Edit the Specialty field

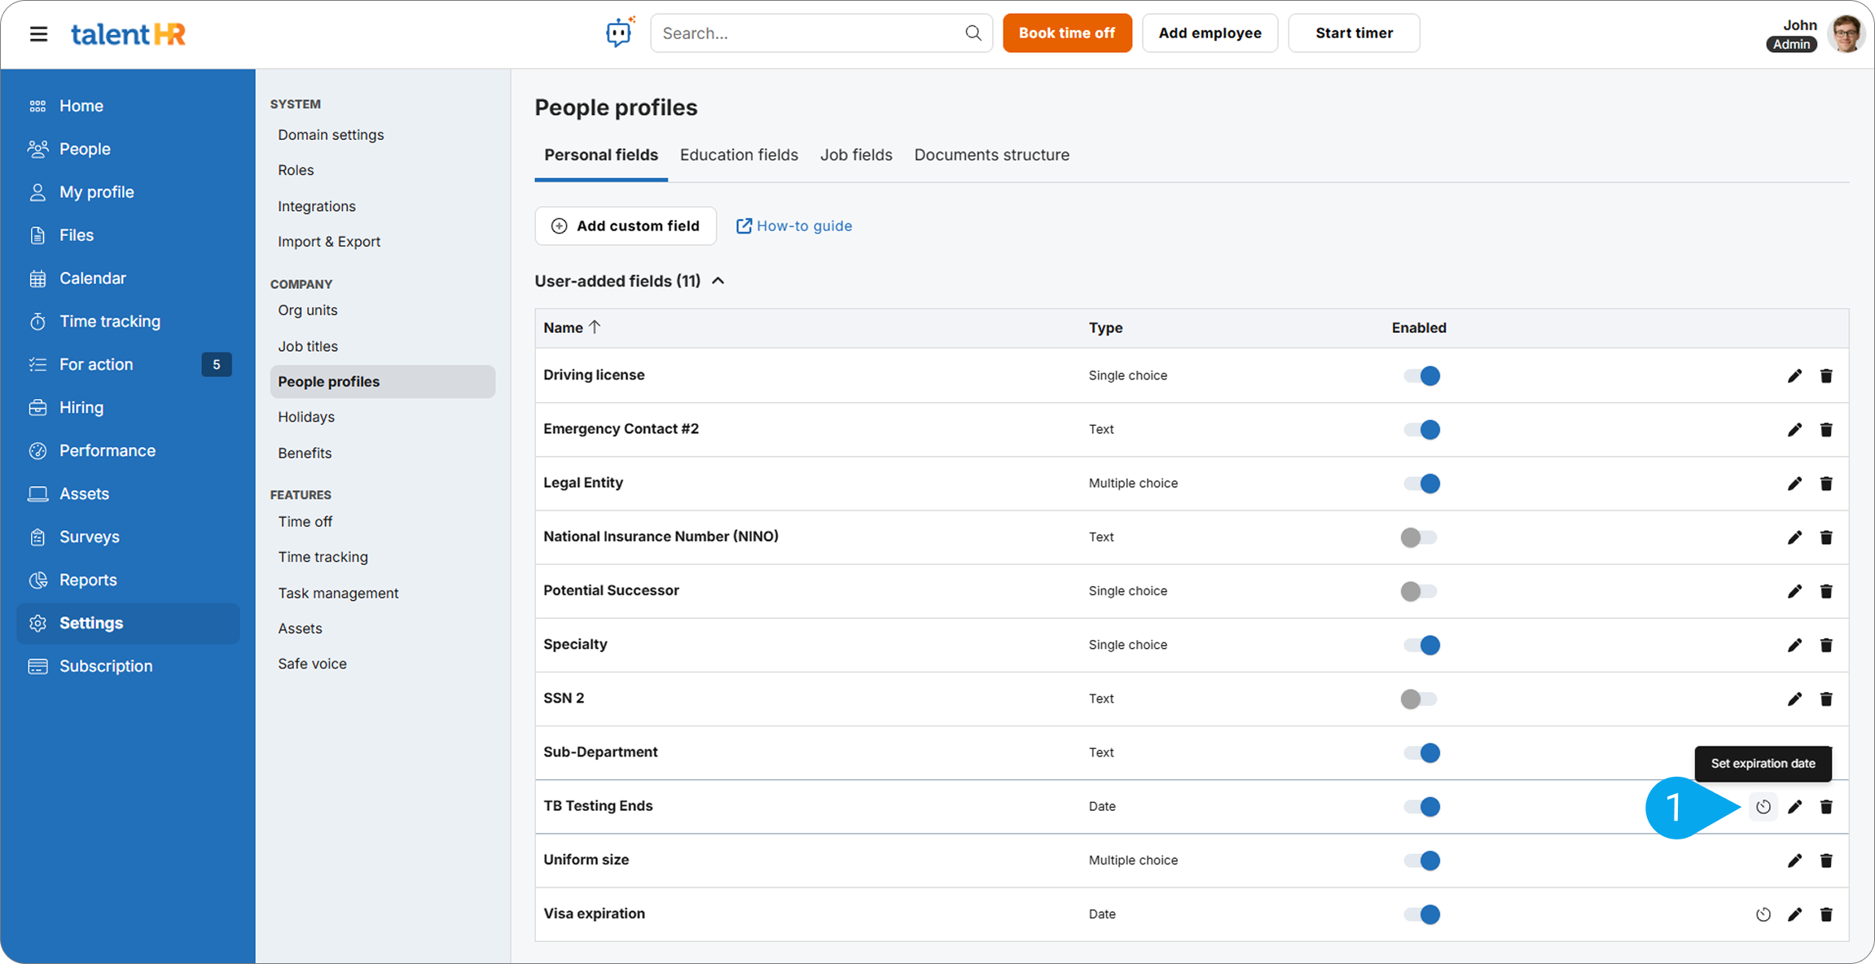pos(1794,645)
